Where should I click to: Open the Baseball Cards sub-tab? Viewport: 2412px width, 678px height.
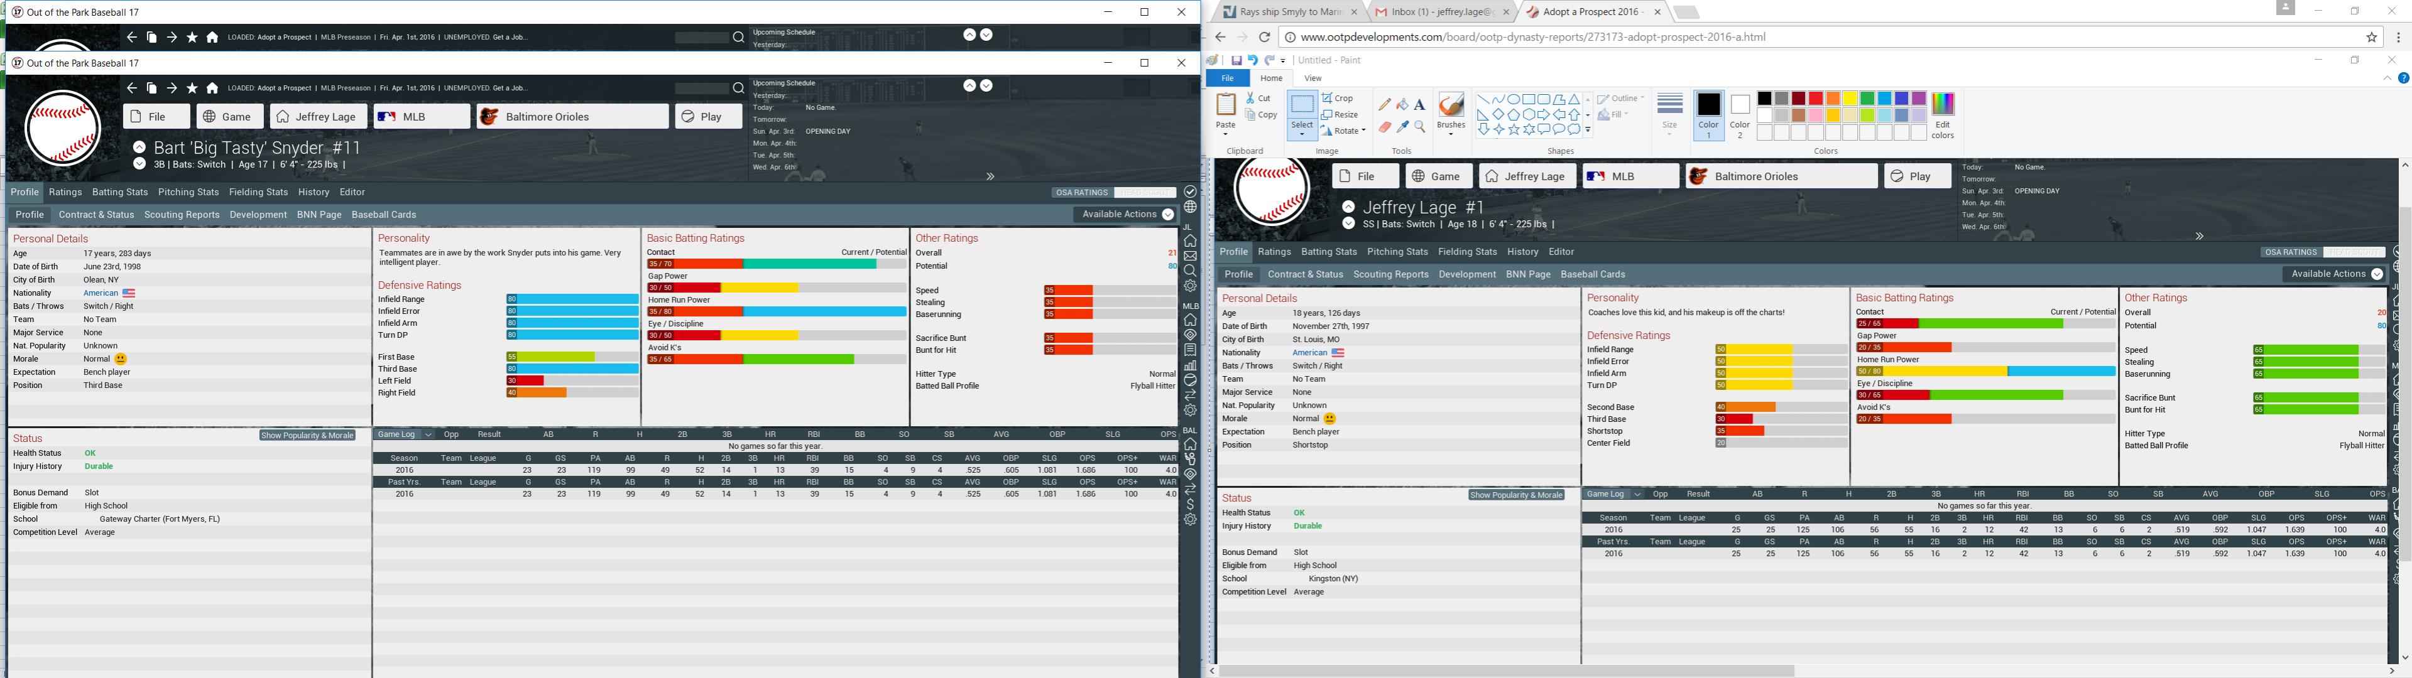click(384, 214)
